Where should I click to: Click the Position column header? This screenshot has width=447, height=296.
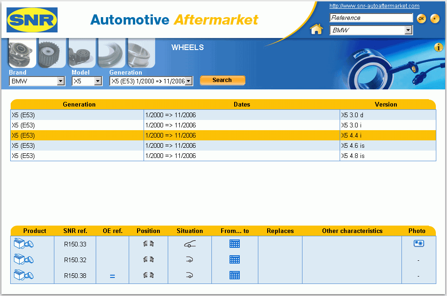click(149, 231)
